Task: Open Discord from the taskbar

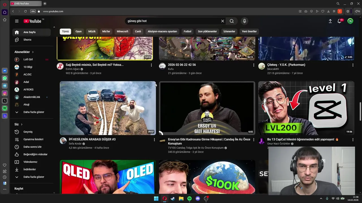Action: click(x=198, y=198)
